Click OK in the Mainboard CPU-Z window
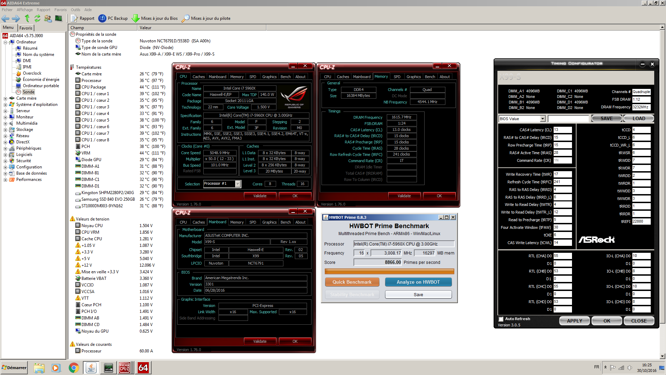 pos(295,341)
